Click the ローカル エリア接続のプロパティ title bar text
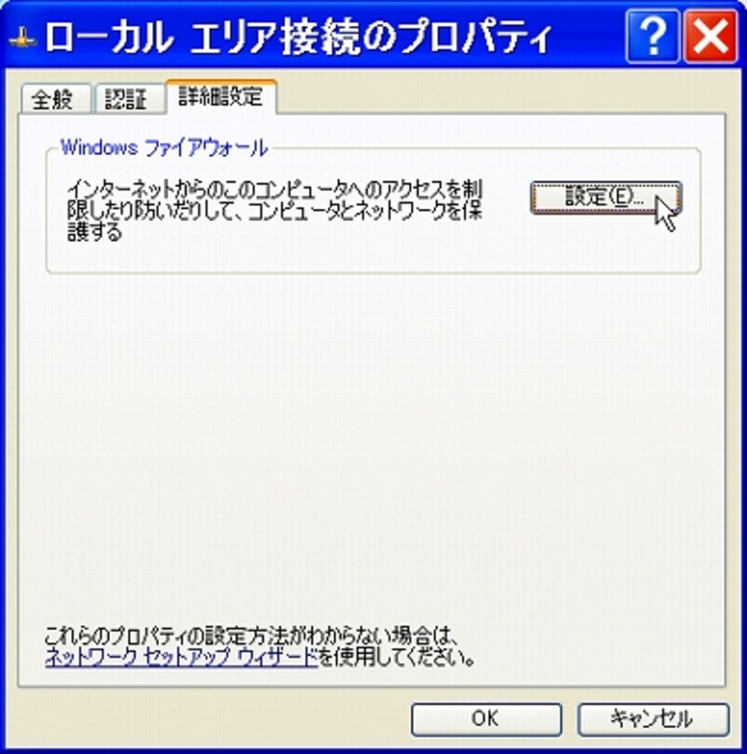Viewport: 747px width, 754px height. point(298,38)
